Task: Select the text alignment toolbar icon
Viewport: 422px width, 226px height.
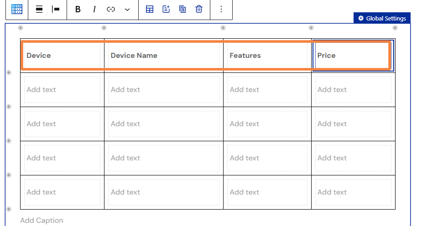Action: point(56,9)
